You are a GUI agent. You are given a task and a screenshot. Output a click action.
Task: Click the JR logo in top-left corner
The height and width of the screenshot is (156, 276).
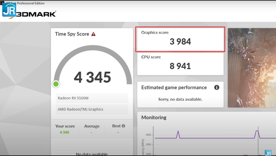pos(9,10)
